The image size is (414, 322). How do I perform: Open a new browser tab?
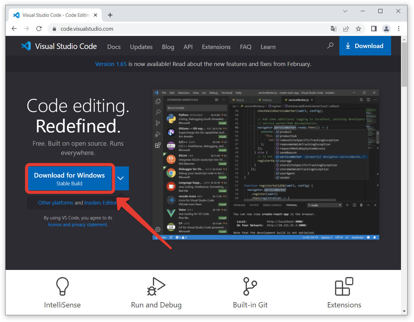(x=110, y=15)
